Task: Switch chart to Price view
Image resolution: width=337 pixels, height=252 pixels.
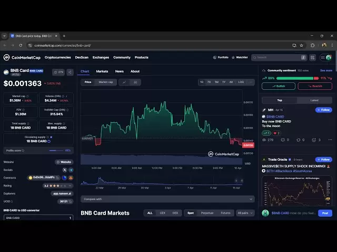Action: click(88, 82)
